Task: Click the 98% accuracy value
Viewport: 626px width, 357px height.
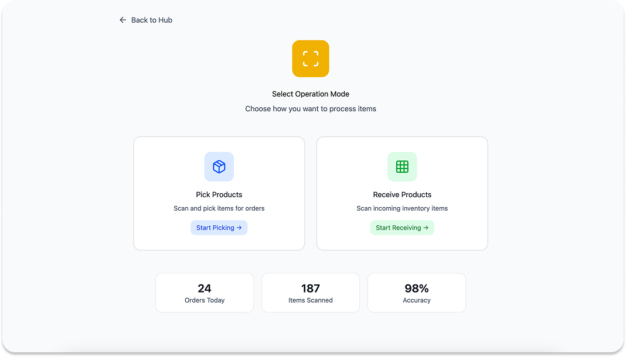Action: click(417, 288)
